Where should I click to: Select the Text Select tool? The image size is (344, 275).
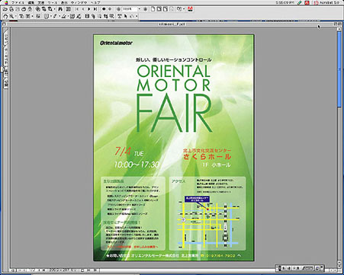pos(21,16)
